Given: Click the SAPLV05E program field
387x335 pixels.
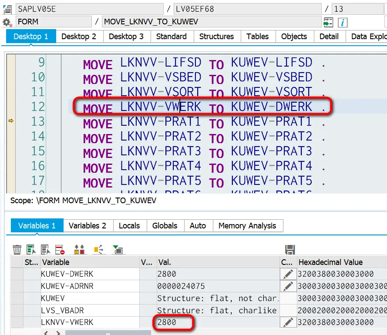Looking at the screenshot, I should coord(90,9).
